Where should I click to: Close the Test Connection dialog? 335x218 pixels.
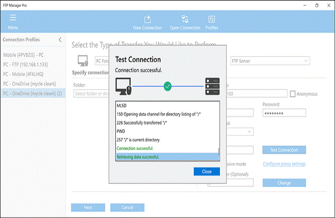[x=206, y=171]
